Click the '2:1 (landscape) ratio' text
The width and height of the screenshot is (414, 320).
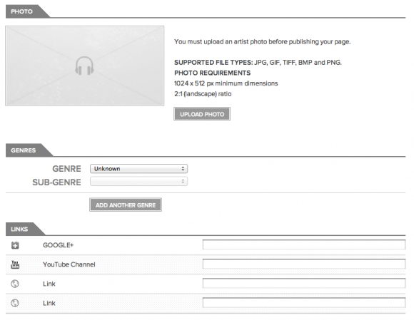pyautogui.click(x=203, y=94)
